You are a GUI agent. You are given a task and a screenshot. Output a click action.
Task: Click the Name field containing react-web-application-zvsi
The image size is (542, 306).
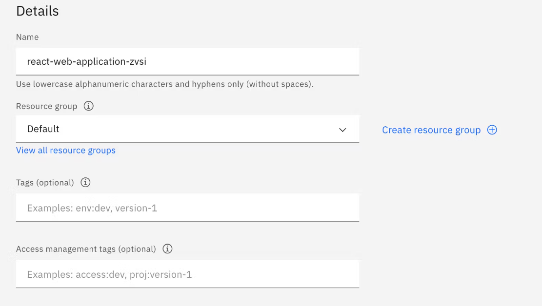187,61
